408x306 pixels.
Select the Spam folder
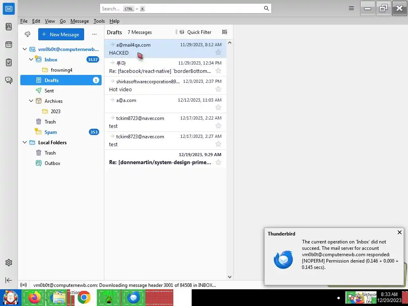coord(61,132)
